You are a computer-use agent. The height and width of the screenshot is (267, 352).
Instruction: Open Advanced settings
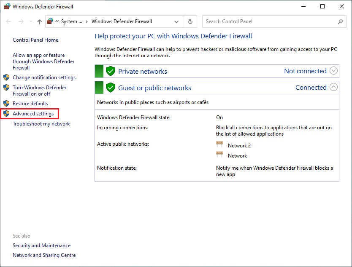tap(33, 114)
